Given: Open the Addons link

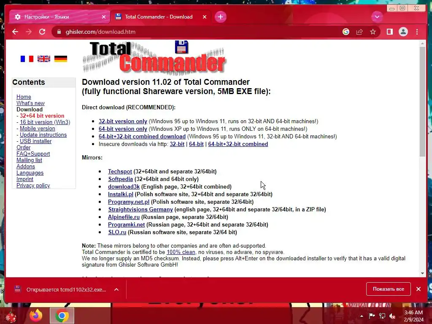Looking at the screenshot, I should 26,166.
